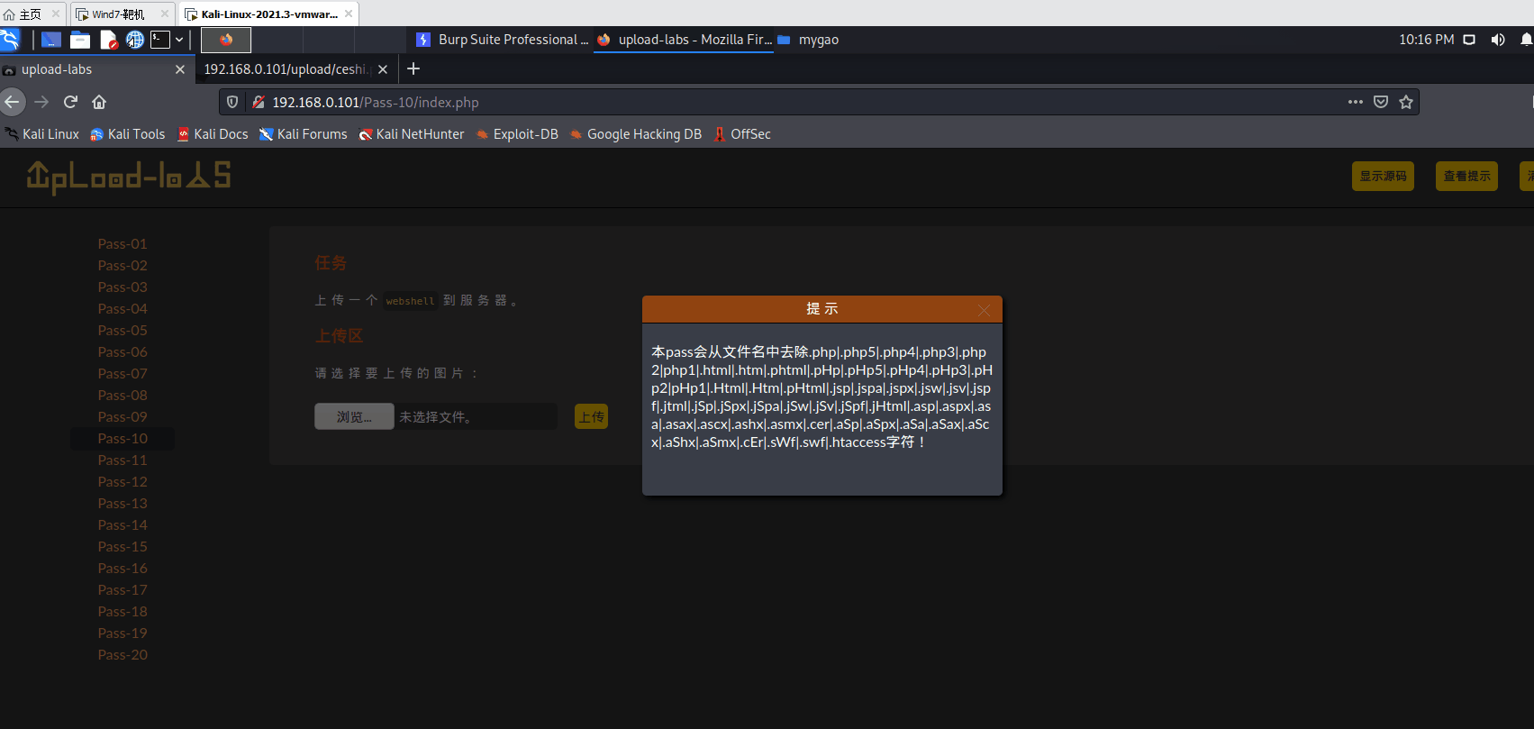Open Google Hacking DB bookmark
This screenshot has width=1534, height=729.
coord(636,134)
